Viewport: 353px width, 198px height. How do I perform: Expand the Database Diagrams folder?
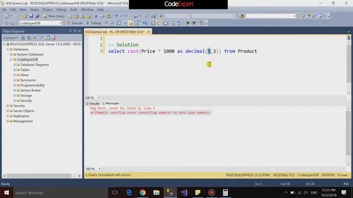[14, 65]
